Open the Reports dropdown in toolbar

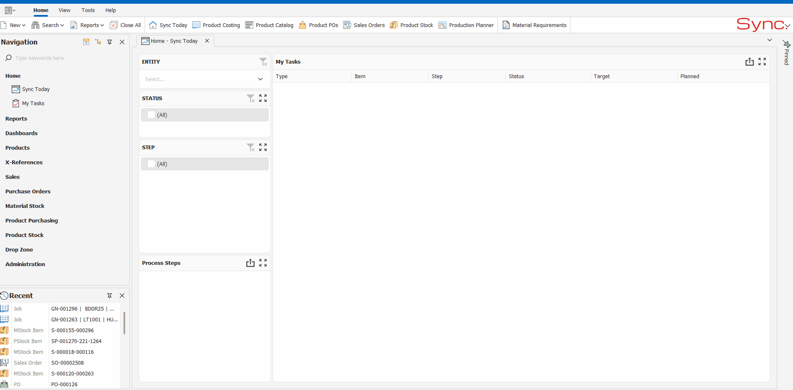coord(87,25)
